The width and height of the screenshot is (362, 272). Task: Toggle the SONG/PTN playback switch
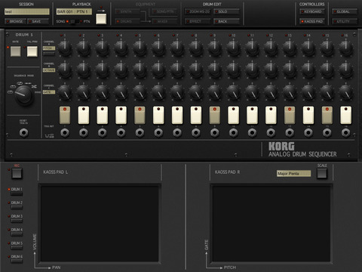pos(75,21)
